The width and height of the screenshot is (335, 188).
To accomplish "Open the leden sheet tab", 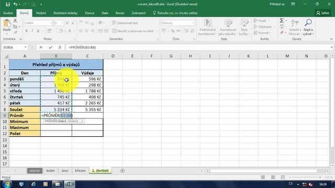I will click(x=50, y=171).
